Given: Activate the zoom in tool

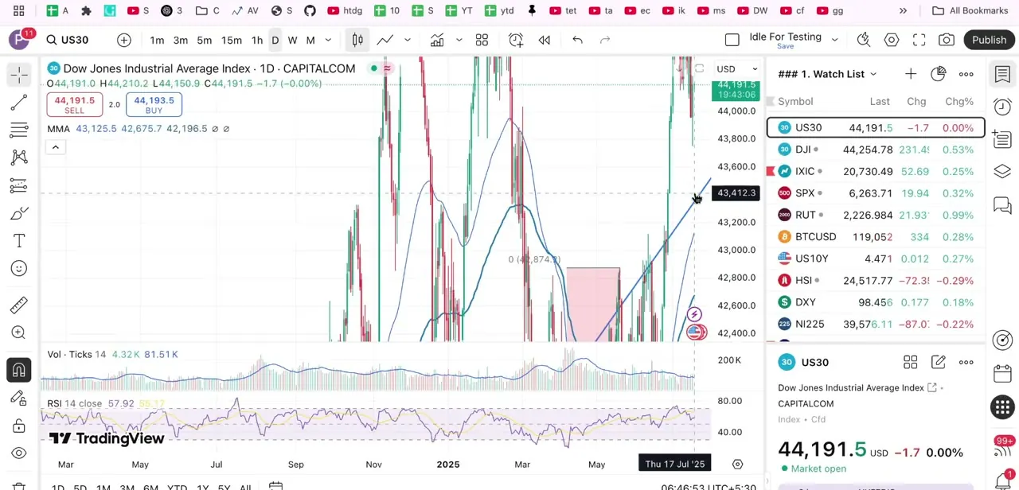Looking at the screenshot, I should [19, 332].
